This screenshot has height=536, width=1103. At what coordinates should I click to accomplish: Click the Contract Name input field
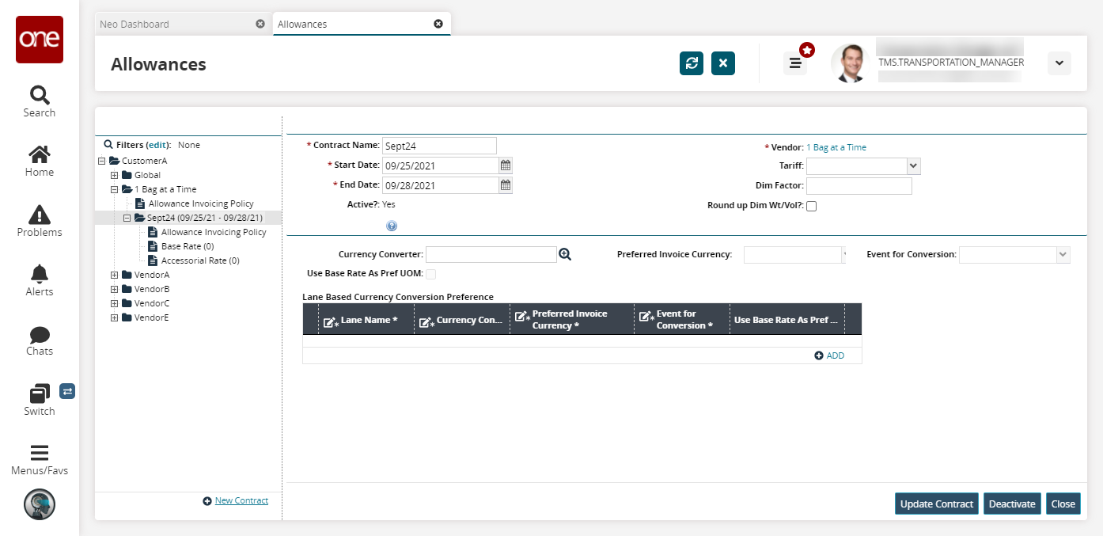click(x=439, y=146)
